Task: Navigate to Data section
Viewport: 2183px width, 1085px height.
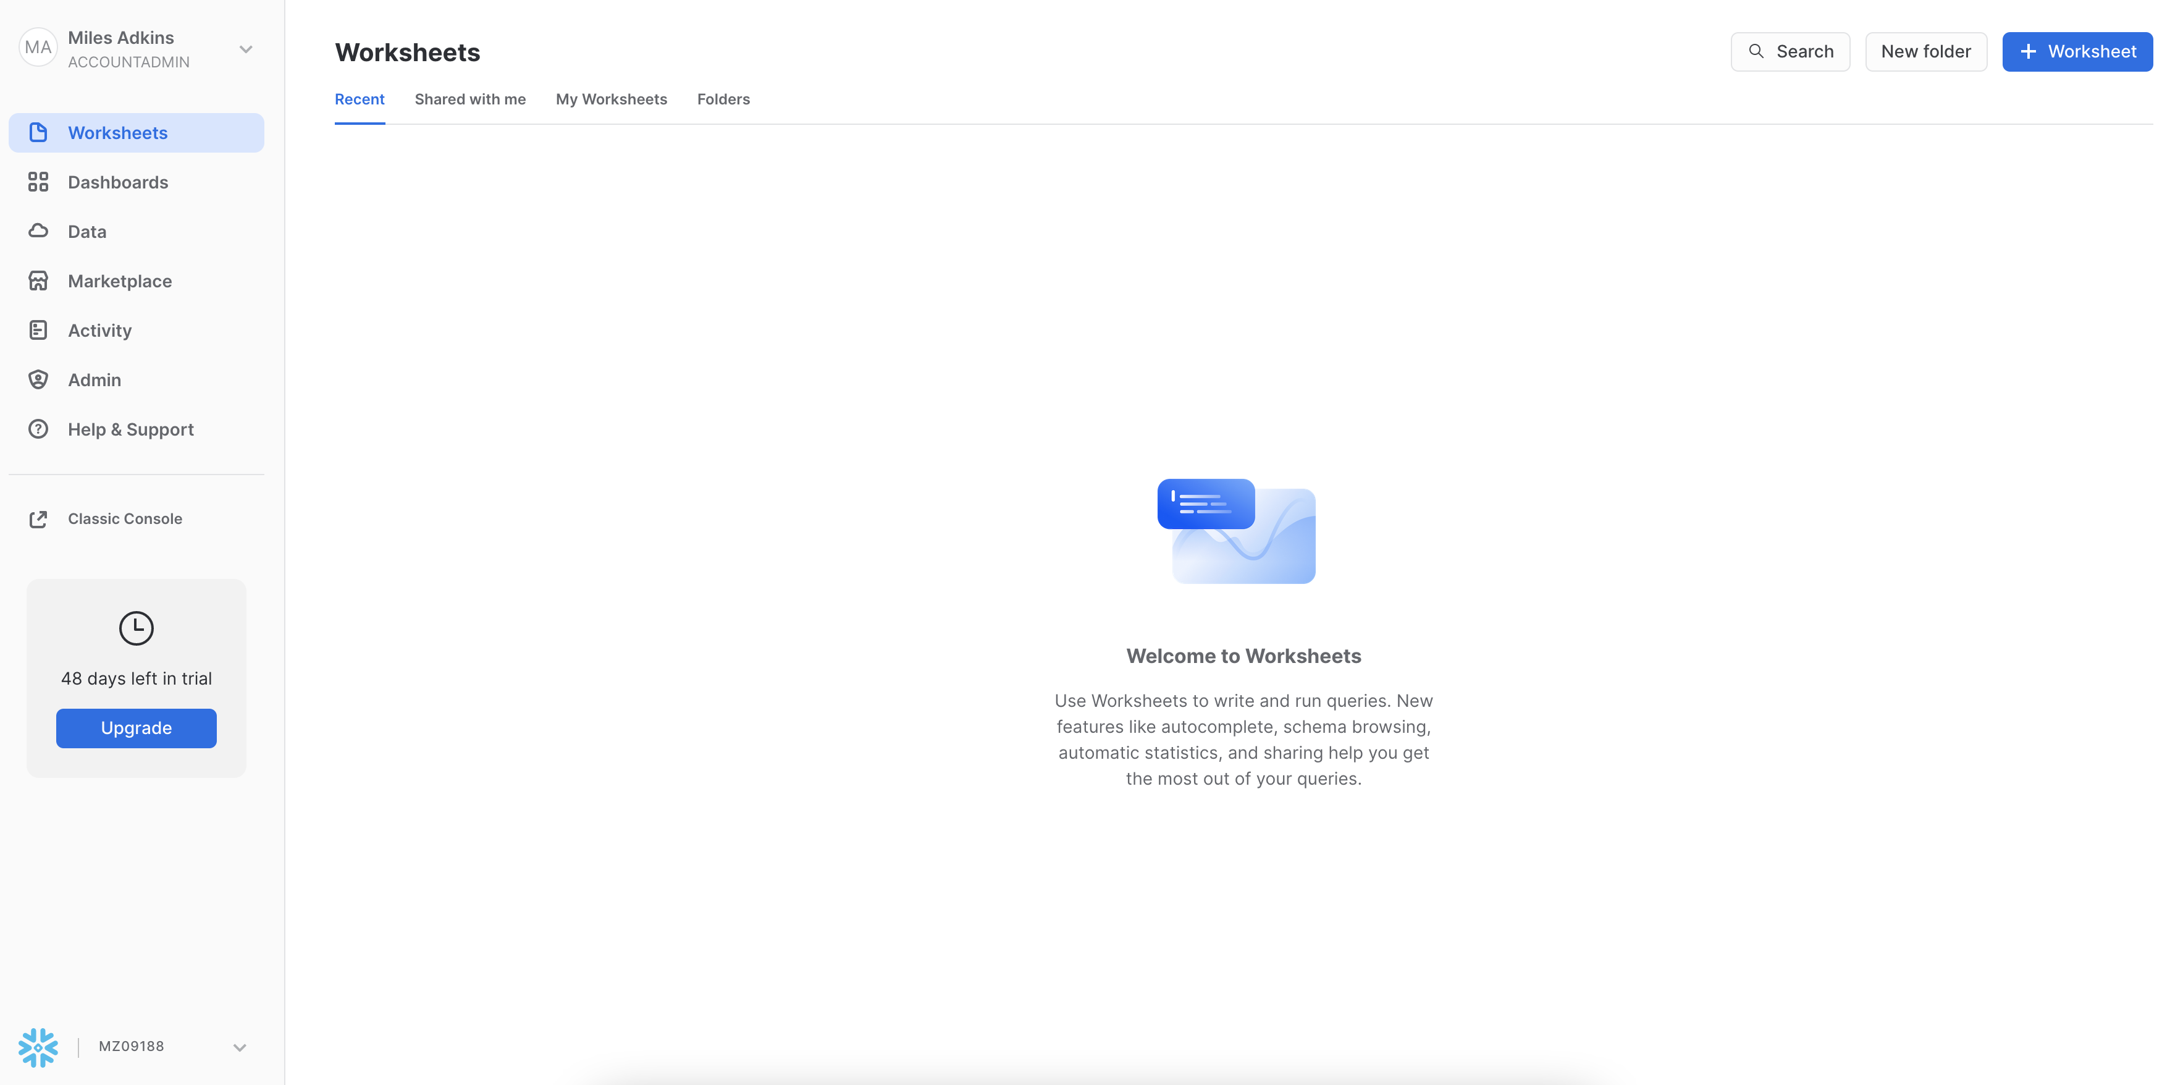Action: pyautogui.click(x=137, y=232)
